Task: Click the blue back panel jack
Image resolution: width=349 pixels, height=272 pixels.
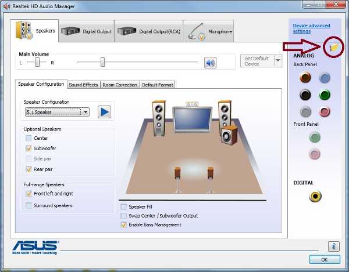Action: [x=325, y=78]
